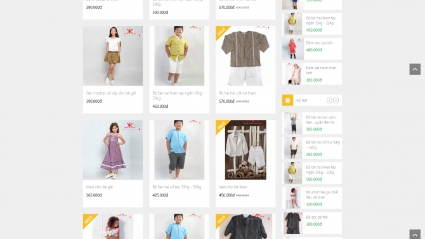Click the Nổi Bật section heading text
The width and height of the screenshot is (425, 239).
(x=301, y=101)
